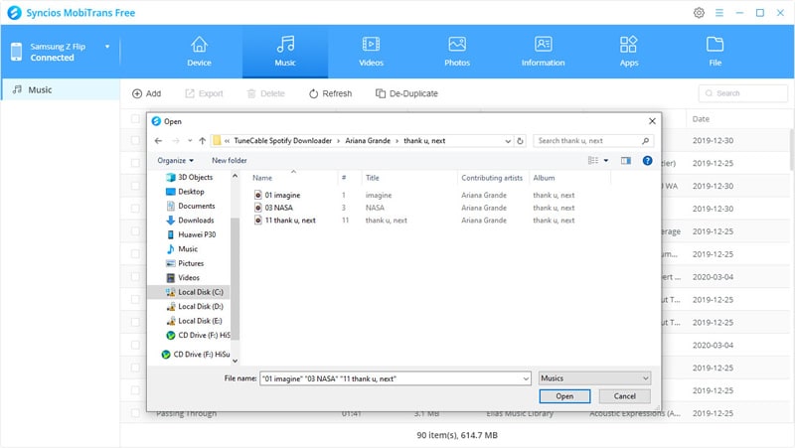The image size is (795, 448).
Task: Change the view layout icon
Action: [592, 160]
